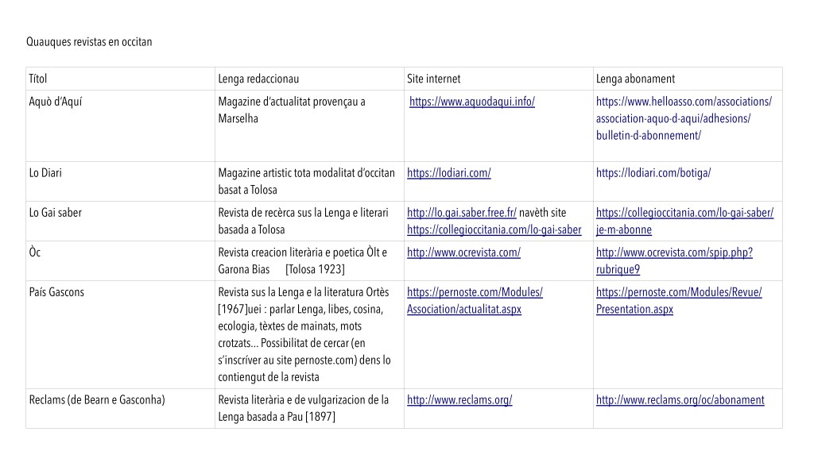814x451 pixels.
Task: Click the page heading 'Quauques revistas en occitan'
Action: click(x=89, y=42)
